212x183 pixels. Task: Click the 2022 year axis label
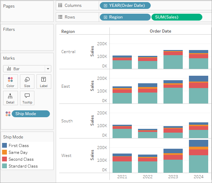[148, 177]
